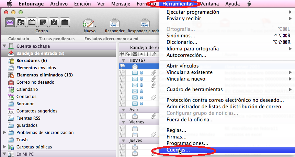This screenshot has width=295, height=157.
Task: Open the script menu icon in menu bar
Action: click(x=249, y=3)
